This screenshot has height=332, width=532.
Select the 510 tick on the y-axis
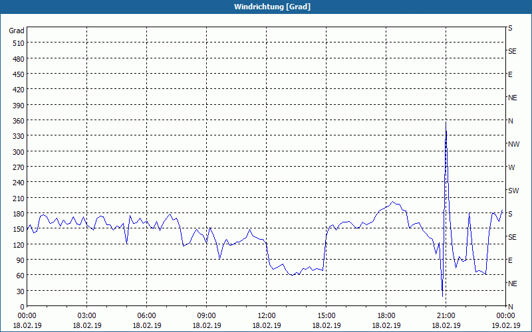tap(18, 43)
